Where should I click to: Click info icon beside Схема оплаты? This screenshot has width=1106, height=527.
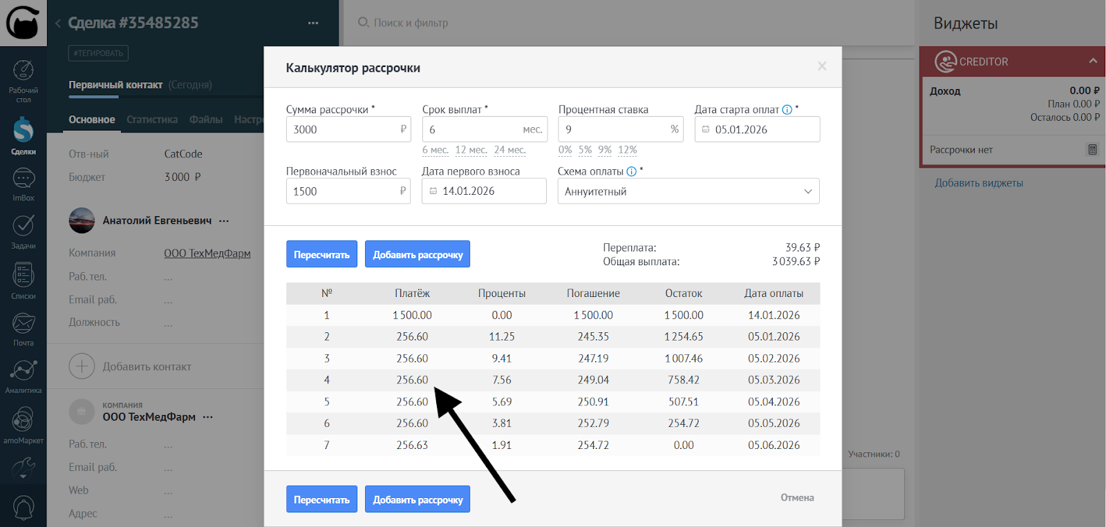631,171
